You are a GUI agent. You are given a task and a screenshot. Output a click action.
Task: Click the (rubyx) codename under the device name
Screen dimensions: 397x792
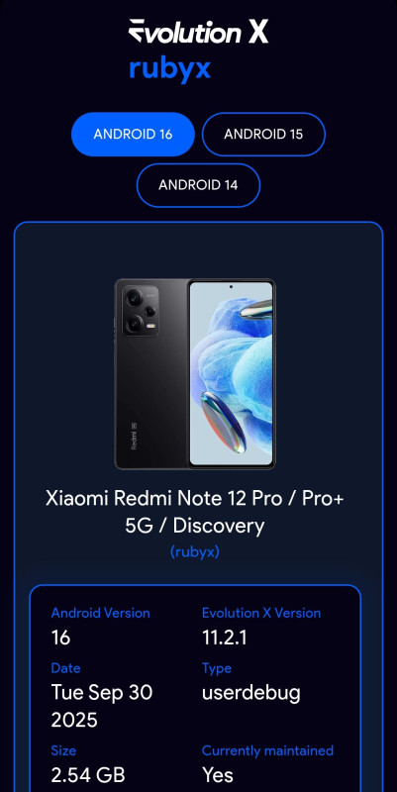click(x=195, y=551)
